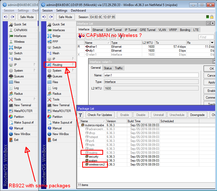Click Exit in right WinBox sidebar
The image size is (217, 191).
(55, 140)
